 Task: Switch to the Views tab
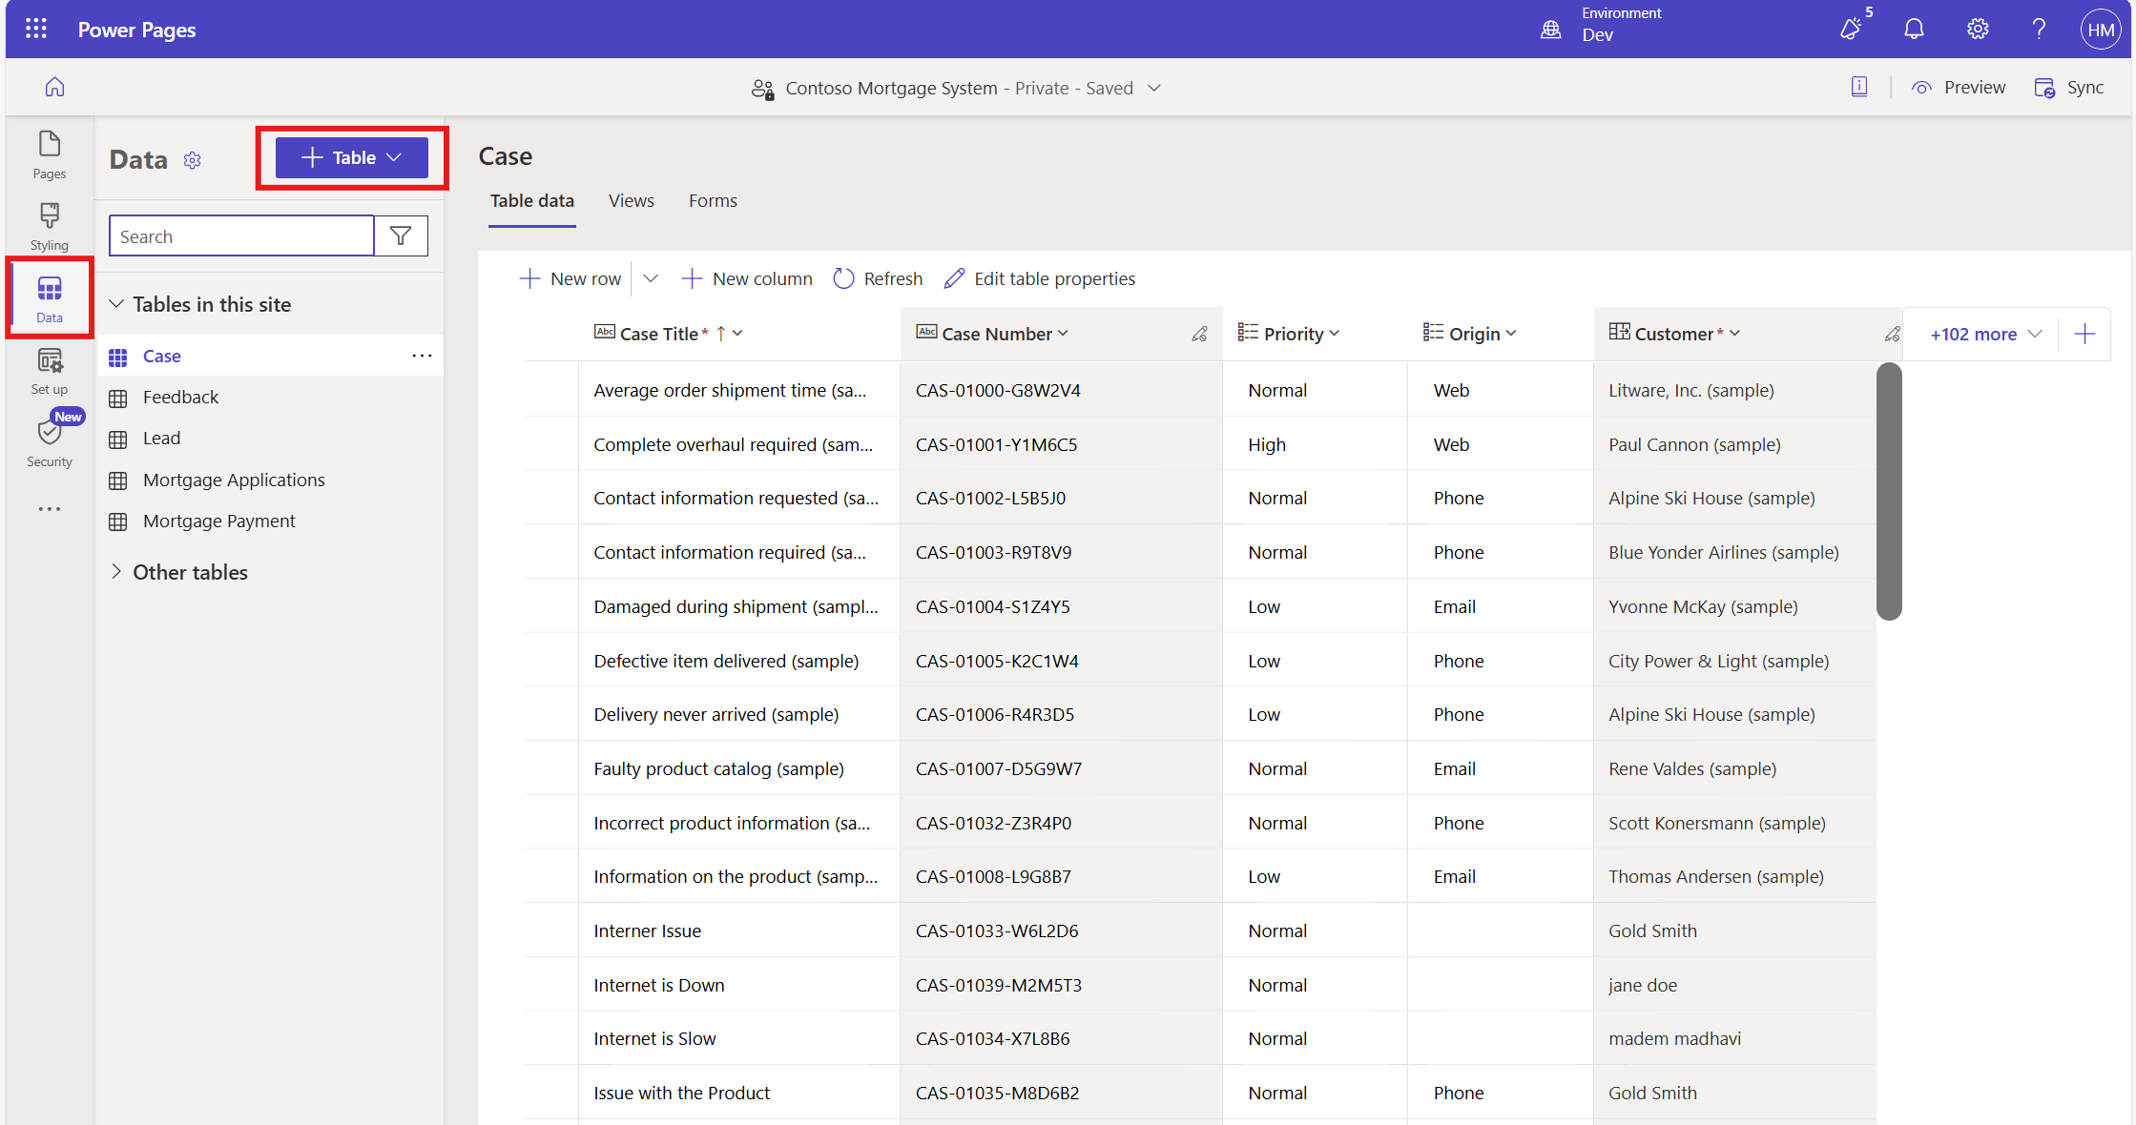tap(631, 201)
